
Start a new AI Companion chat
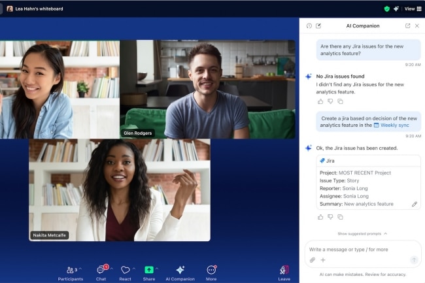click(318, 25)
